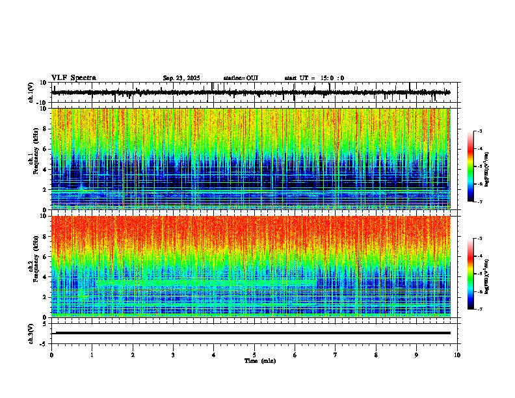This screenshot has height=398, width=515.
Task: Click the ch.1 spectrogram plot
Action: coord(251,159)
